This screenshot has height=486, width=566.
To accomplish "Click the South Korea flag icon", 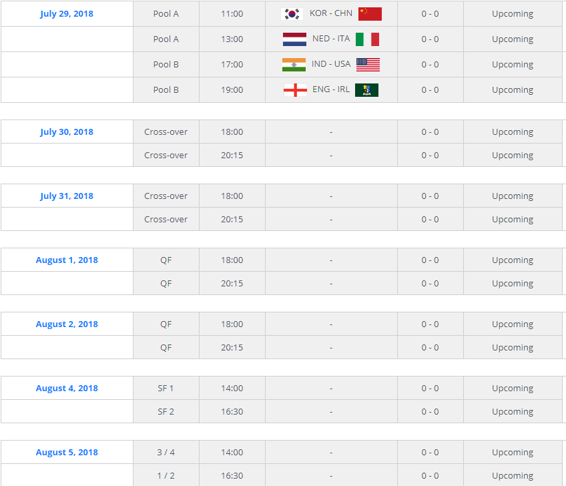I will point(292,14).
